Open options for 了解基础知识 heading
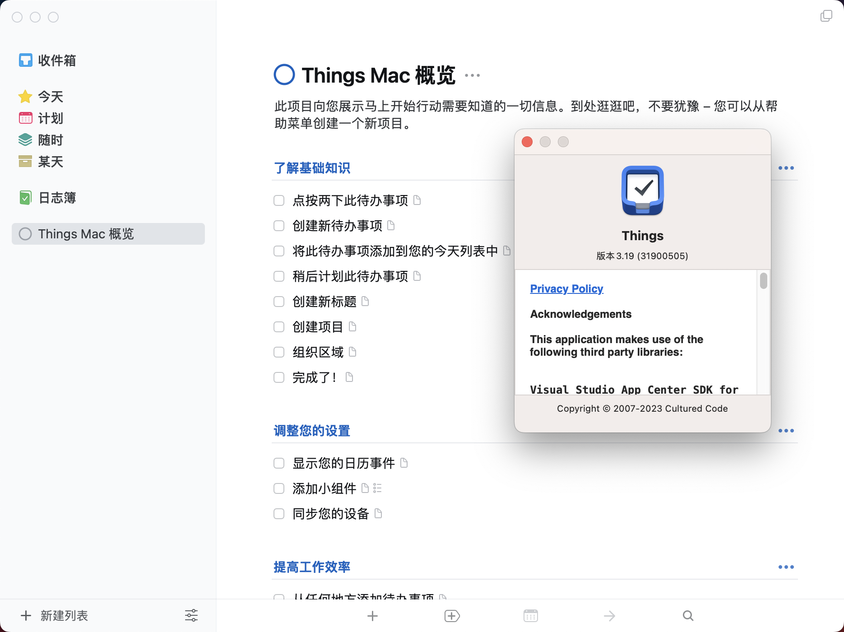Viewport: 844px width, 632px height. pyautogui.click(x=786, y=168)
